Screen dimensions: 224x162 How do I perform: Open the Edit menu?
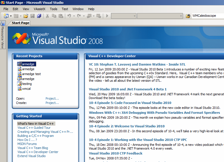(x=15, y=9)
